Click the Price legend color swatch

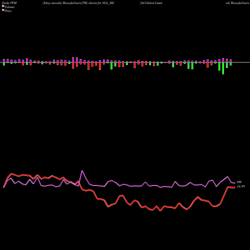(x=3, y=10)
